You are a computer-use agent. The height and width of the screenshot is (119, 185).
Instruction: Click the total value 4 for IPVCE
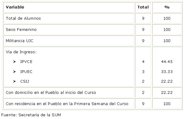[143, 61]
